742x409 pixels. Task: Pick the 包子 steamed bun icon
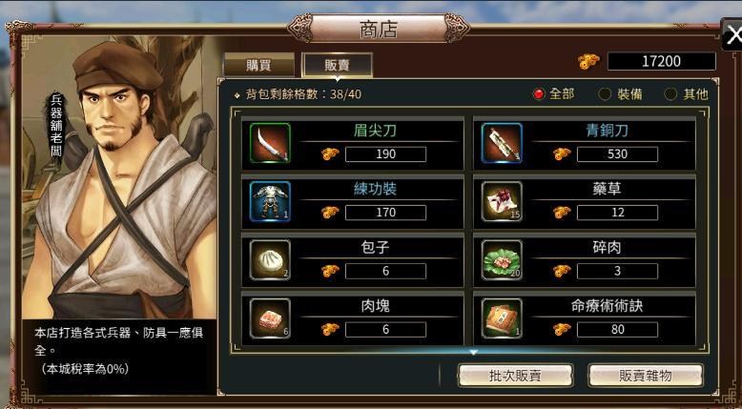coord(270,260)
